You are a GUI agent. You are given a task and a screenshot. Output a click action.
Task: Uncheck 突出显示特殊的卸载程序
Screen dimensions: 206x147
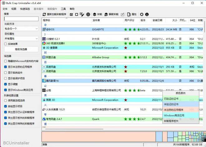[5, 123]
